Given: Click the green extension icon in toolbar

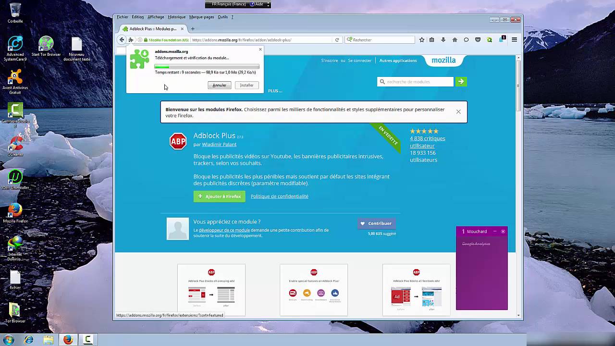Looking at the screenshot, I should (x=490, y=40).
